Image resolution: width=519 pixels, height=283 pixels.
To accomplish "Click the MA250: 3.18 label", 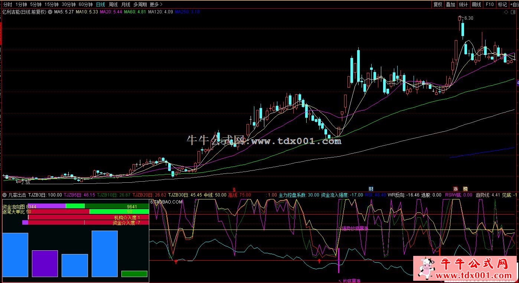I will (x=187, y=12).
